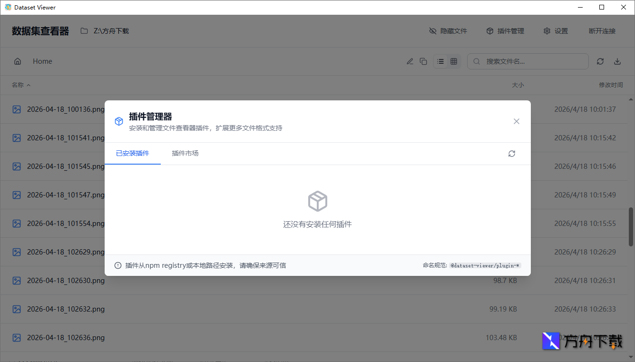This screenshot has height=362, width=635.
Task: Click the Home icon in the breadcrumb bar
Action: [x=18, y=61]
